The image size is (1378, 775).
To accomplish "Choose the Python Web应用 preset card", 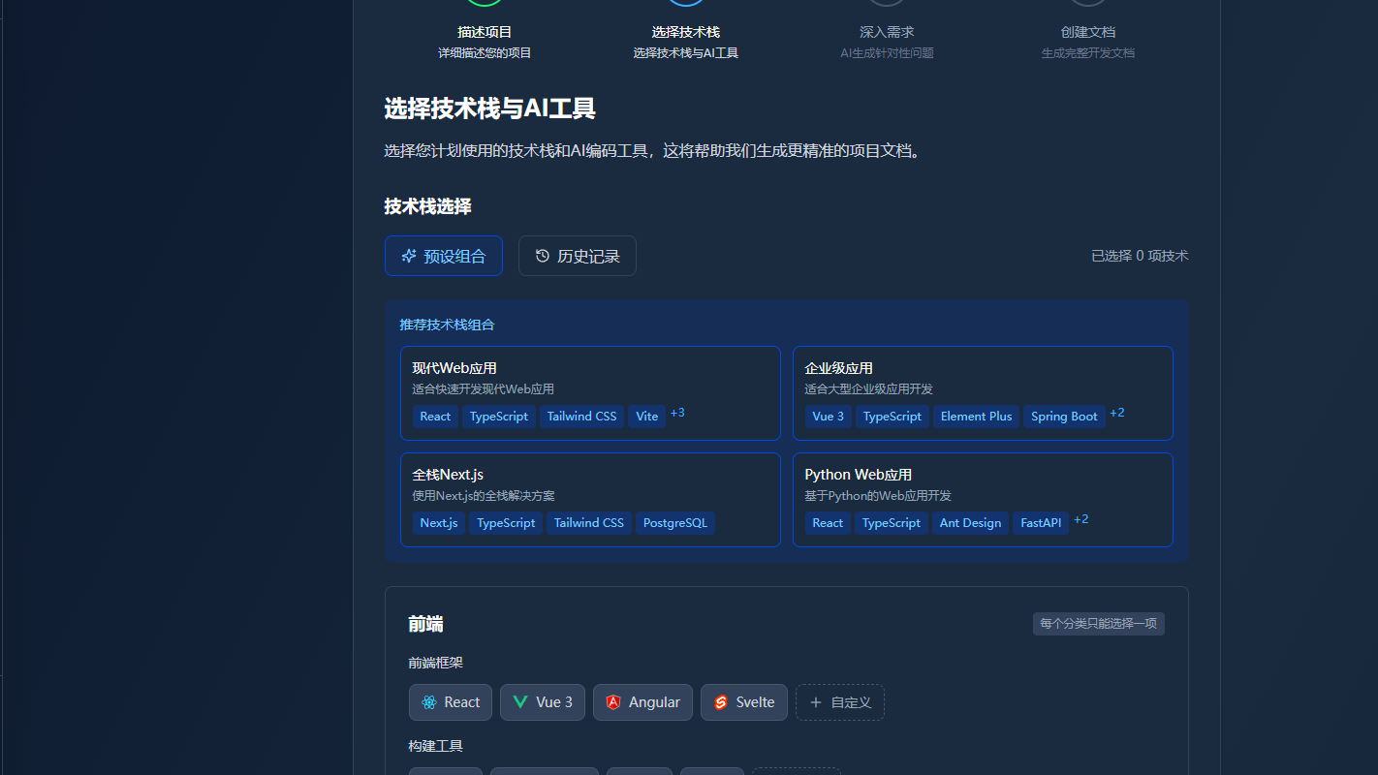I will (983, 500).
